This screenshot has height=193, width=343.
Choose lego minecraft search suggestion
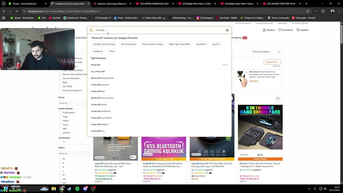point(159,72)
